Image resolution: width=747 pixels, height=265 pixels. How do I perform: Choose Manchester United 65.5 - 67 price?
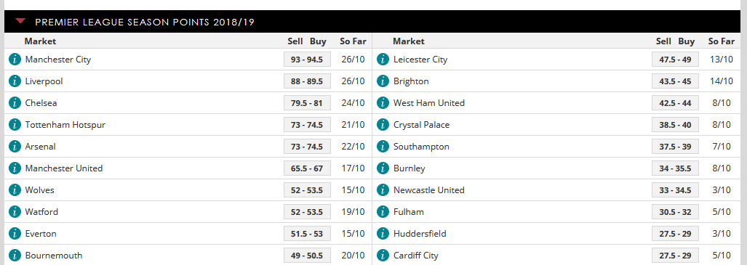pyautogui.click(x=307, y=168)
